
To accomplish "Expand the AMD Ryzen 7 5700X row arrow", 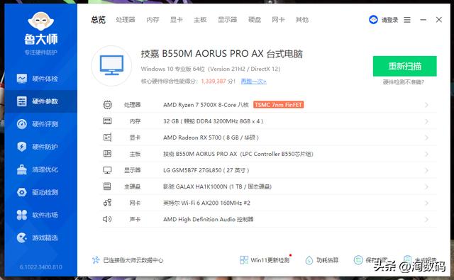I will pos(426,105).
